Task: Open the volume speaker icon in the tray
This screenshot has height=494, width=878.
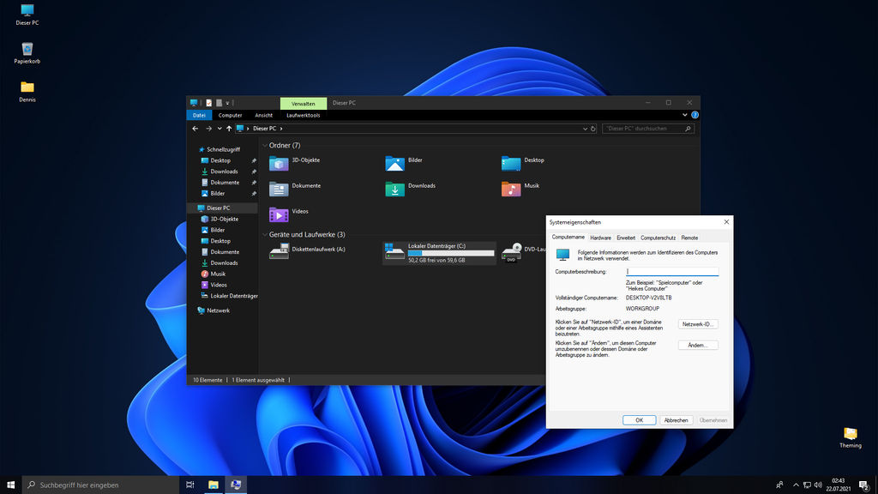Action: click(x=816, y=485)
